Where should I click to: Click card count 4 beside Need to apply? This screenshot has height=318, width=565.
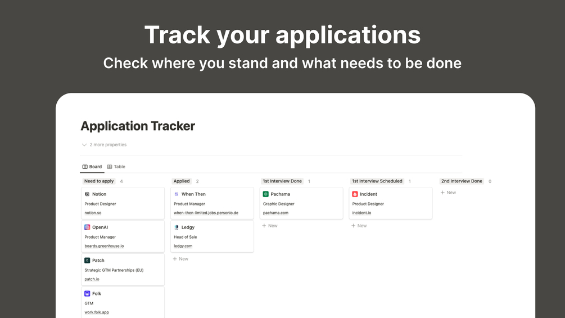coord(121,181)
